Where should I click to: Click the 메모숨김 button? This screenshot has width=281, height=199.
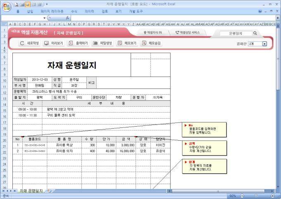coord(151,43)
